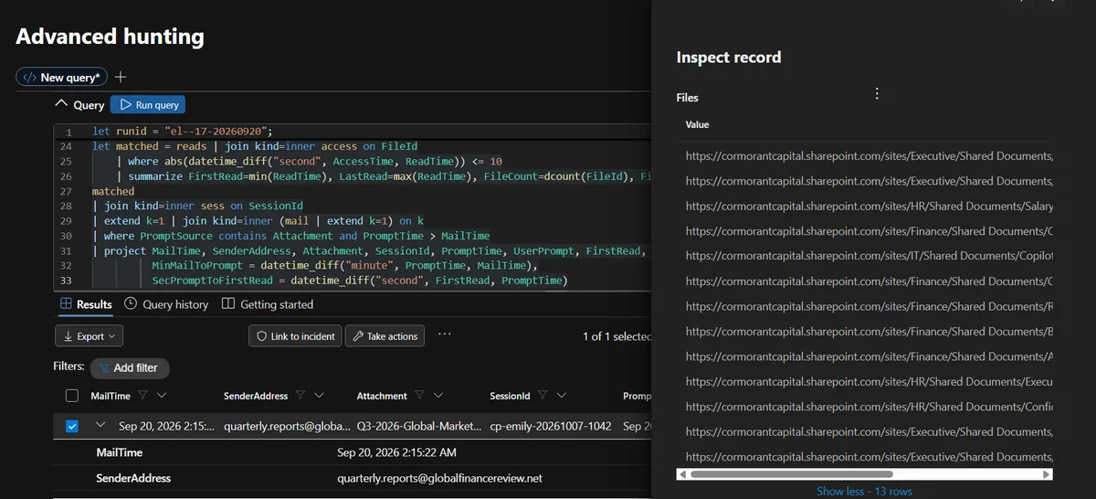This screenshot has height=499, width=1096.
Task: Open SessionId column sort chevron
Action: pos(562,396)
